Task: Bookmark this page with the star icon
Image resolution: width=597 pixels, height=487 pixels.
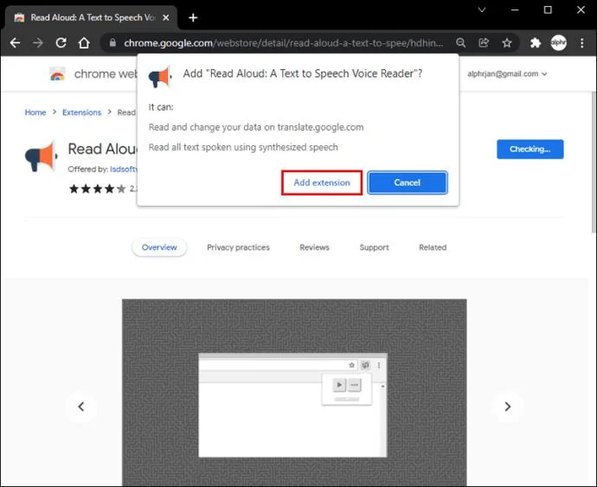Action: [x=507, y=42]
